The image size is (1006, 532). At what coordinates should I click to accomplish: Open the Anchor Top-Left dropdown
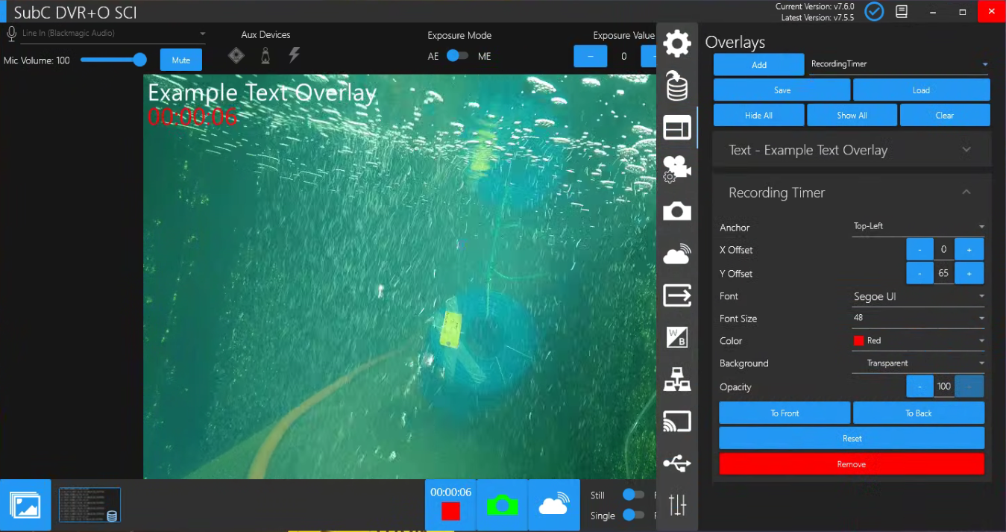point(919,227)
